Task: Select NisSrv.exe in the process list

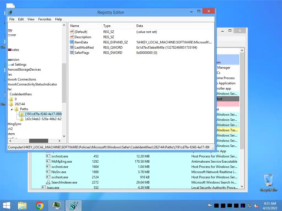Action: tap(59, 172)
